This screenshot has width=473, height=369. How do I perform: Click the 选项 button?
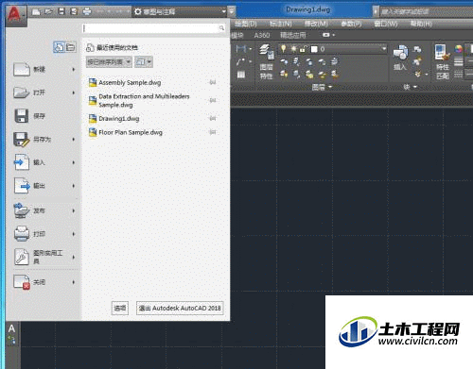(x=120, y=308)
